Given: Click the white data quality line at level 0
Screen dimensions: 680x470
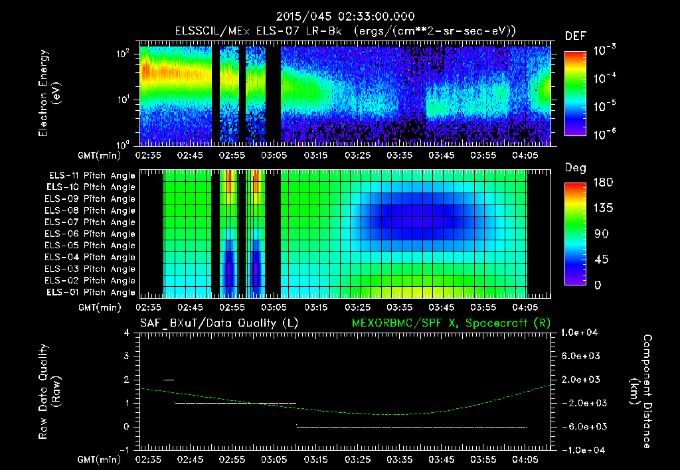Looking at the screenshot, I should coord(412,427).
